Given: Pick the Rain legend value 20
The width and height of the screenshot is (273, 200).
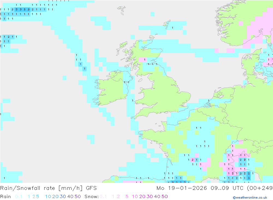Looking at the screenshot, I should [55, 196].
